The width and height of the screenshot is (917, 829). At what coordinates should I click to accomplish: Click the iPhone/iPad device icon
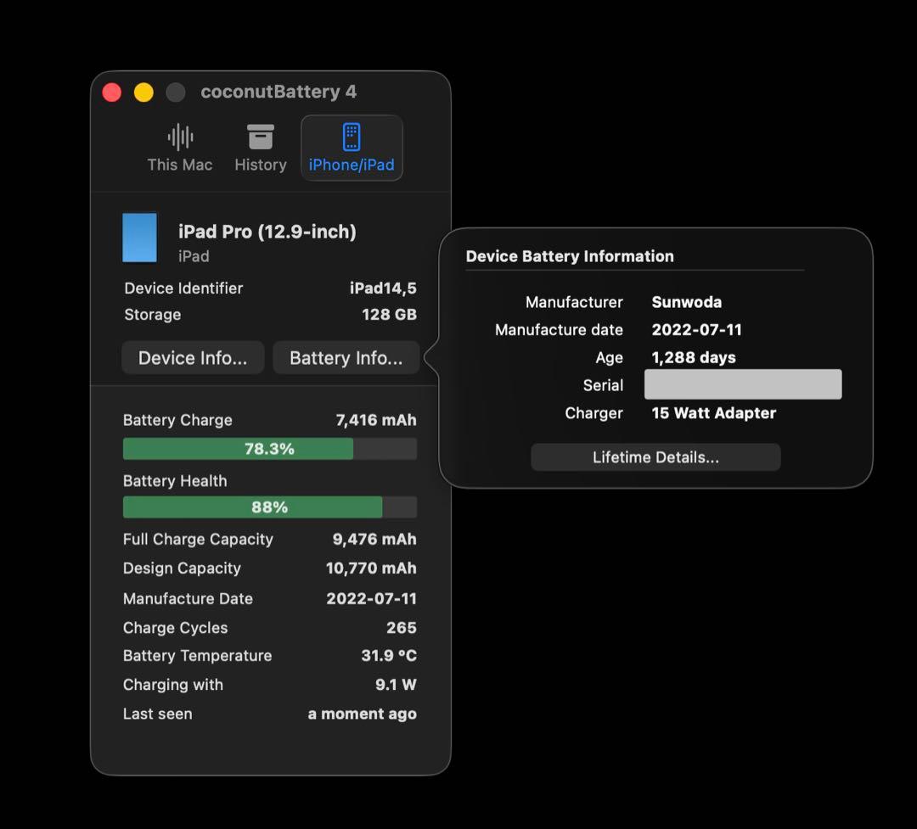coord(352,137)
